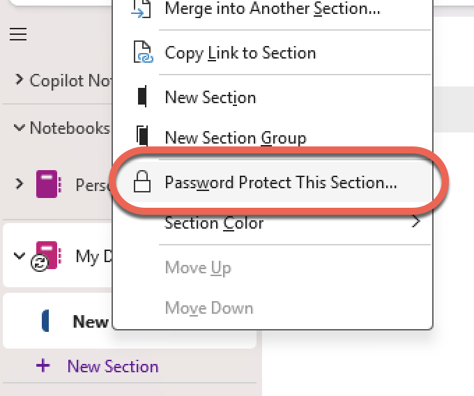Screen dimensions: 474x396
Task: Click the Merge into Another Section icon
Action: [141, 9]
